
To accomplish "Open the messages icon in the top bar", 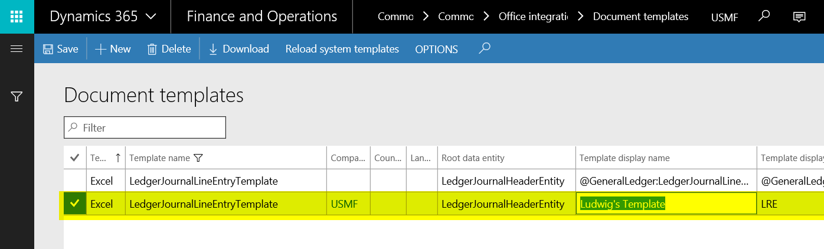I will 799,17.
